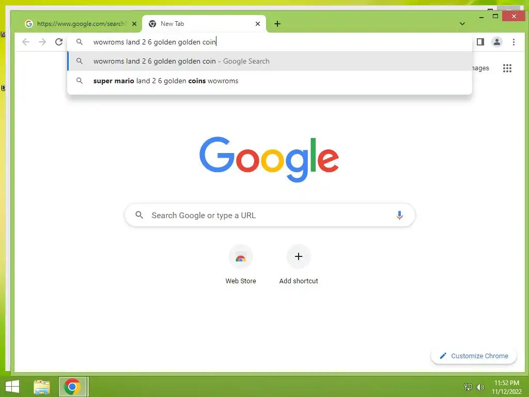Open a new tab with the plus button
Screen dimensions: 529x397
277,24
